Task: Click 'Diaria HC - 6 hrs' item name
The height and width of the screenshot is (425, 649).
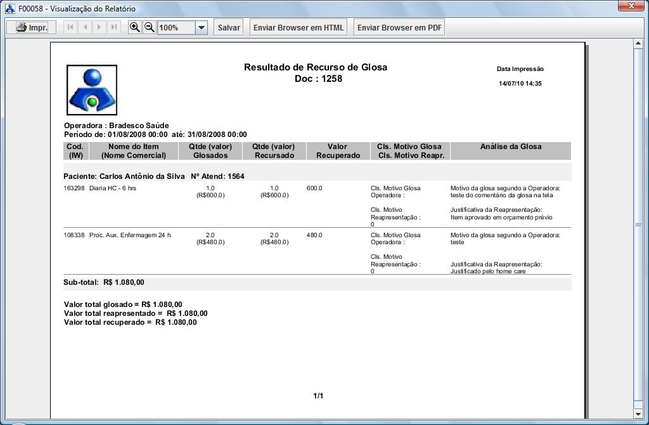Action: click(113, 188)
